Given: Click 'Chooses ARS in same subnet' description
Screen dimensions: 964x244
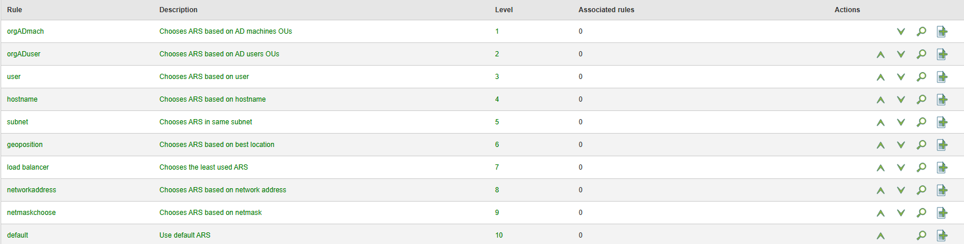Looking at the screenshot, I should pyautogui.click(x=206, y=122).
